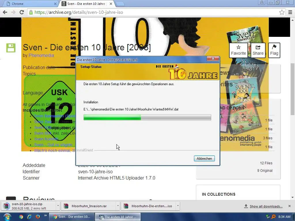
Task: Close the downloads bar
Action: point(289,206)
